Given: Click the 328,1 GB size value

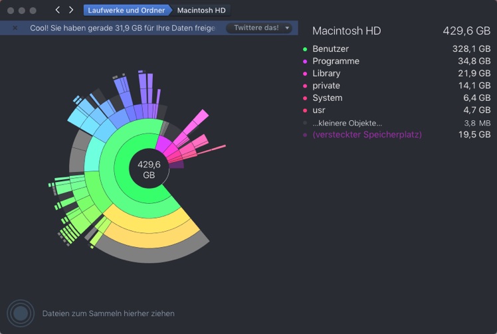Looking at the screenshot, I should click(471, 48).
